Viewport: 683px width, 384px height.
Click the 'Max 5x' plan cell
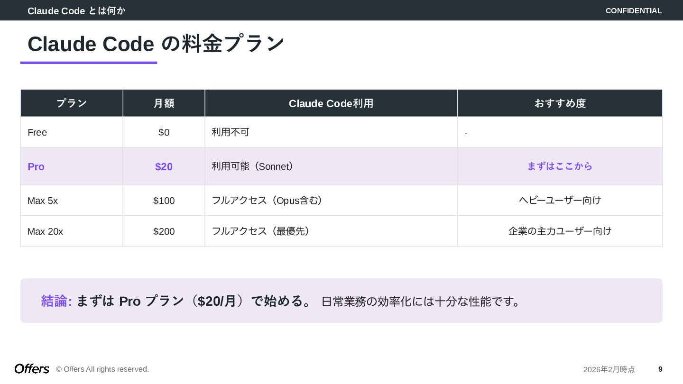pyautogui.click(x=43, y=201)
